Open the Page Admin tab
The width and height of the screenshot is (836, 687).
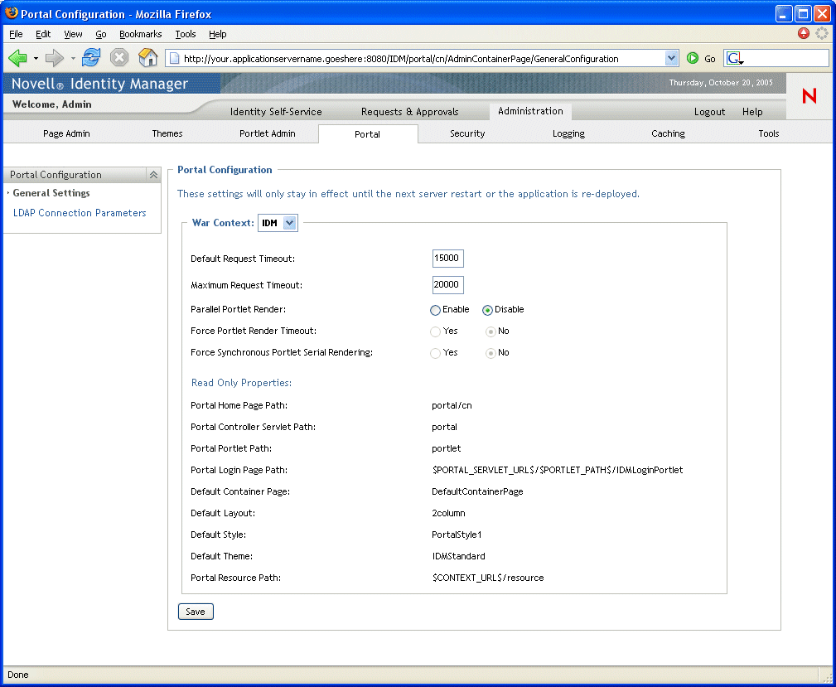coord(66,133)
